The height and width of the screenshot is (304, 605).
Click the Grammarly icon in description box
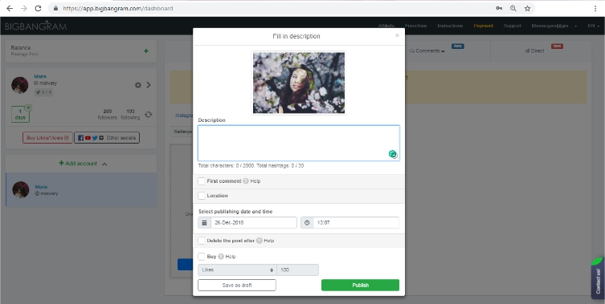392,154
